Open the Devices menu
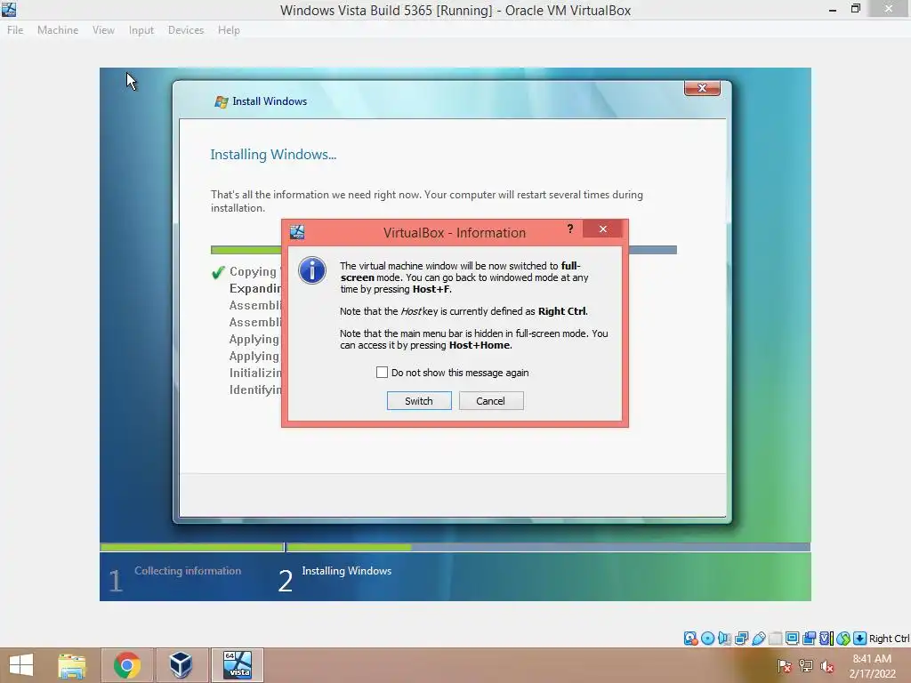The image size is (911, 683). (x=186, y=30)
